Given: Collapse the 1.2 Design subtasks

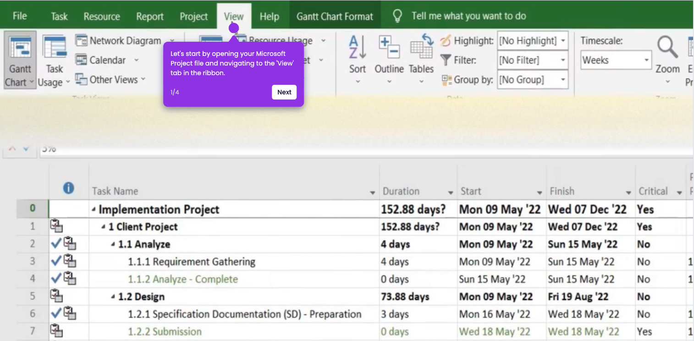Looking at the screenshot, I should click(x=113, y=297).
